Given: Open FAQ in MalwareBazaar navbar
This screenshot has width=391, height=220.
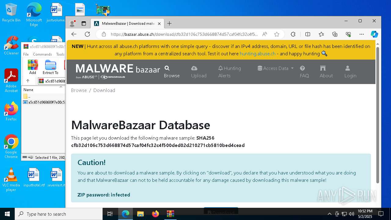Looking at the screenshot, I should [x=304, y=72].
